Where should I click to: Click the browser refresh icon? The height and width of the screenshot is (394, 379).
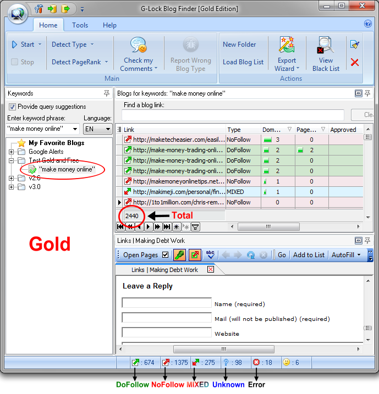tap(251, 255)
